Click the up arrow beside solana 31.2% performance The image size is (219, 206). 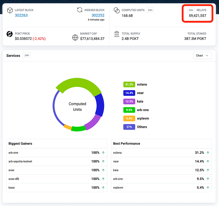coord(208,153)
